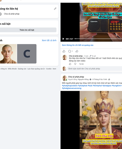Open hashtag #tubi
Screen dimensions: 122x149
point(90,86)
